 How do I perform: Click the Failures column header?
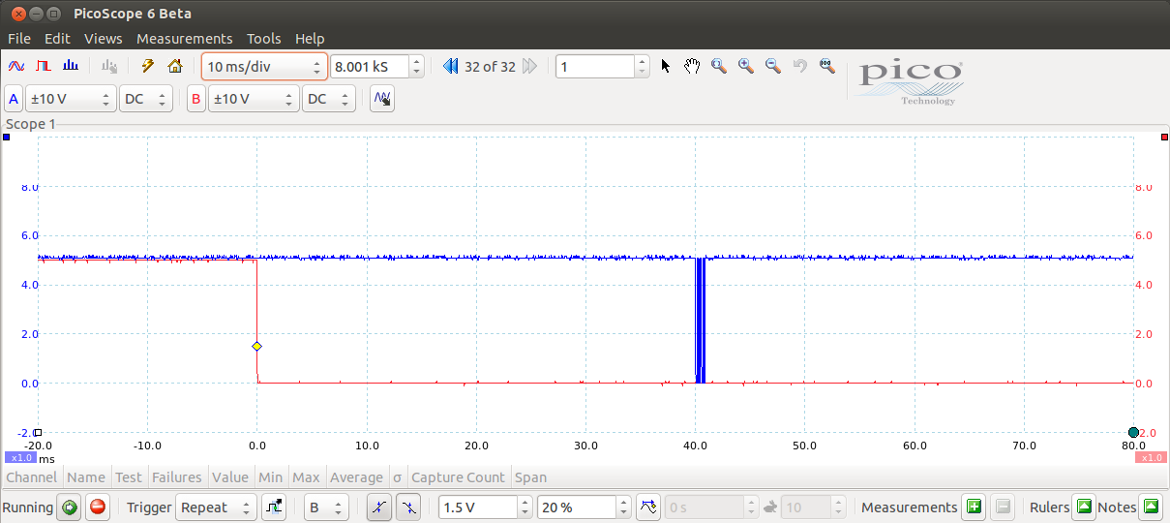point(176,477)
